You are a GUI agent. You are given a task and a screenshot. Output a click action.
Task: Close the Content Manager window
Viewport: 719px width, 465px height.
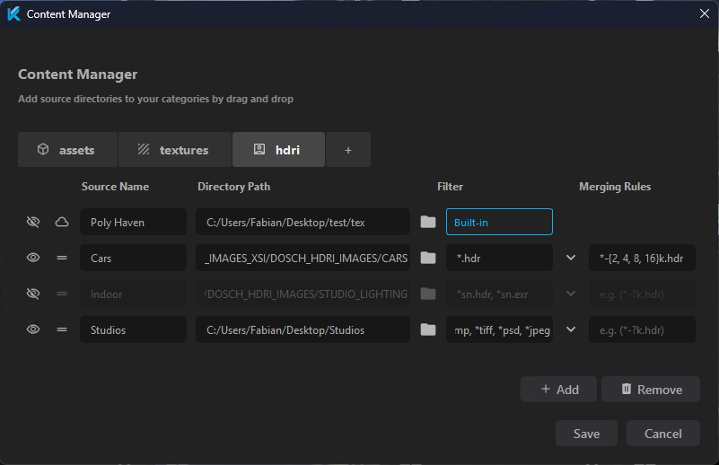click(705, 13)
